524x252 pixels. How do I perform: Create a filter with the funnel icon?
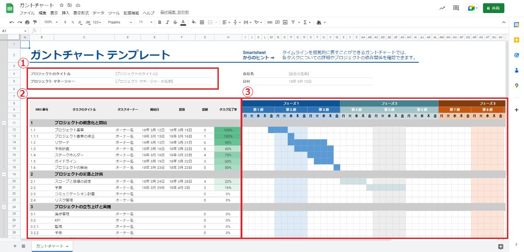click(x=293, y=22)
